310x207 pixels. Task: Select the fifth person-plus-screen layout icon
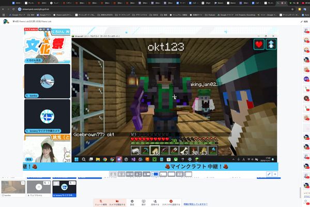pos(146,174)
